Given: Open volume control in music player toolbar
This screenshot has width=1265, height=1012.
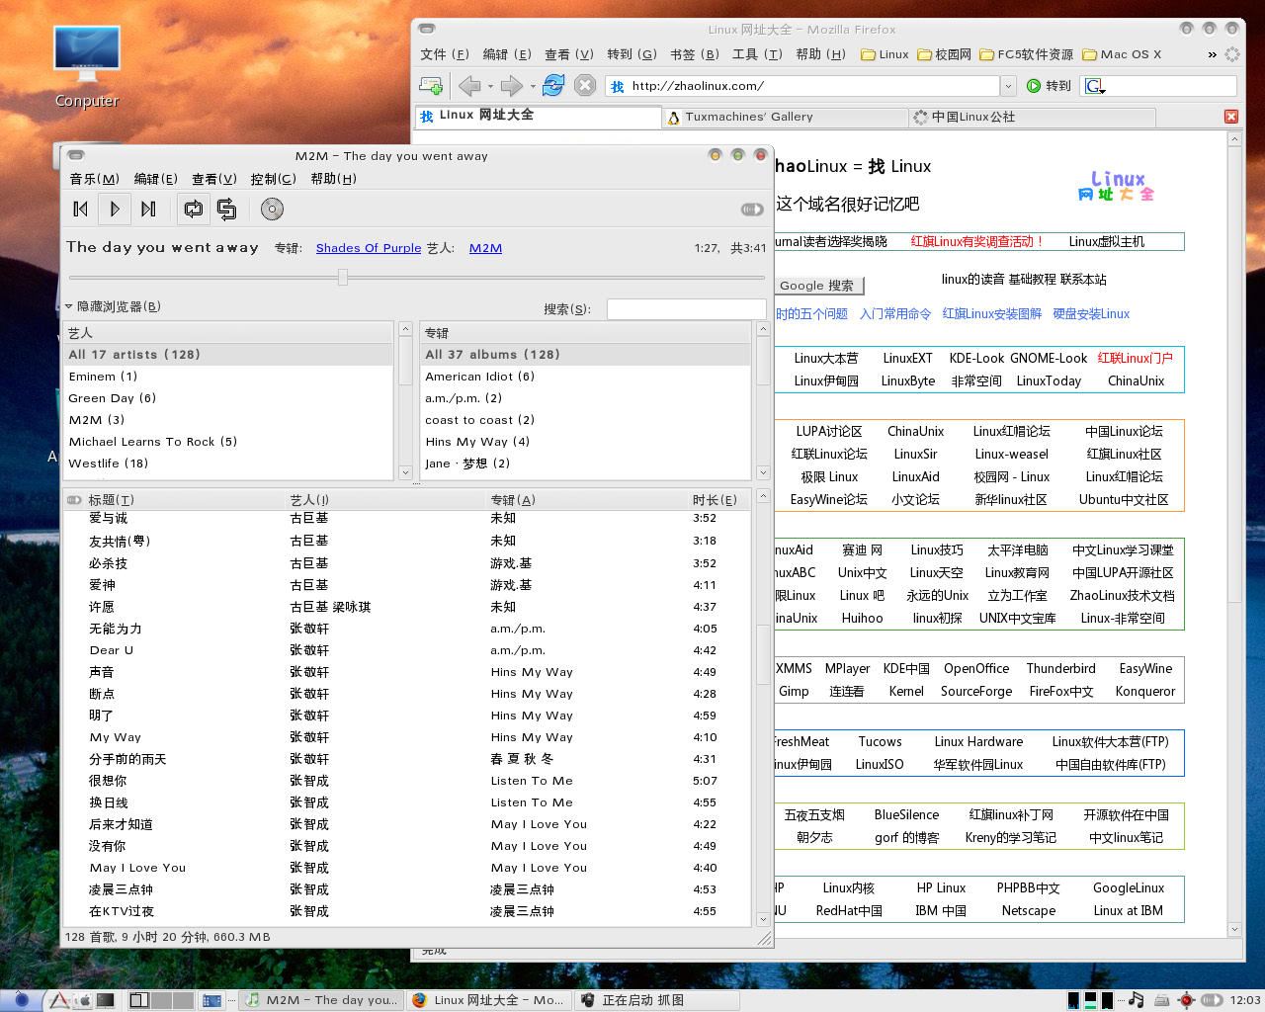Looking at the screenshot, I should point(752,210).
